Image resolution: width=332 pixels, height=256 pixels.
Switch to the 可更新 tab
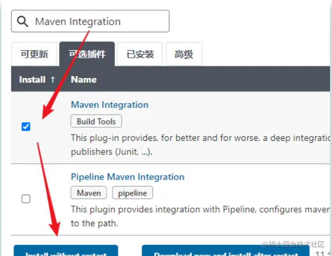34,54
